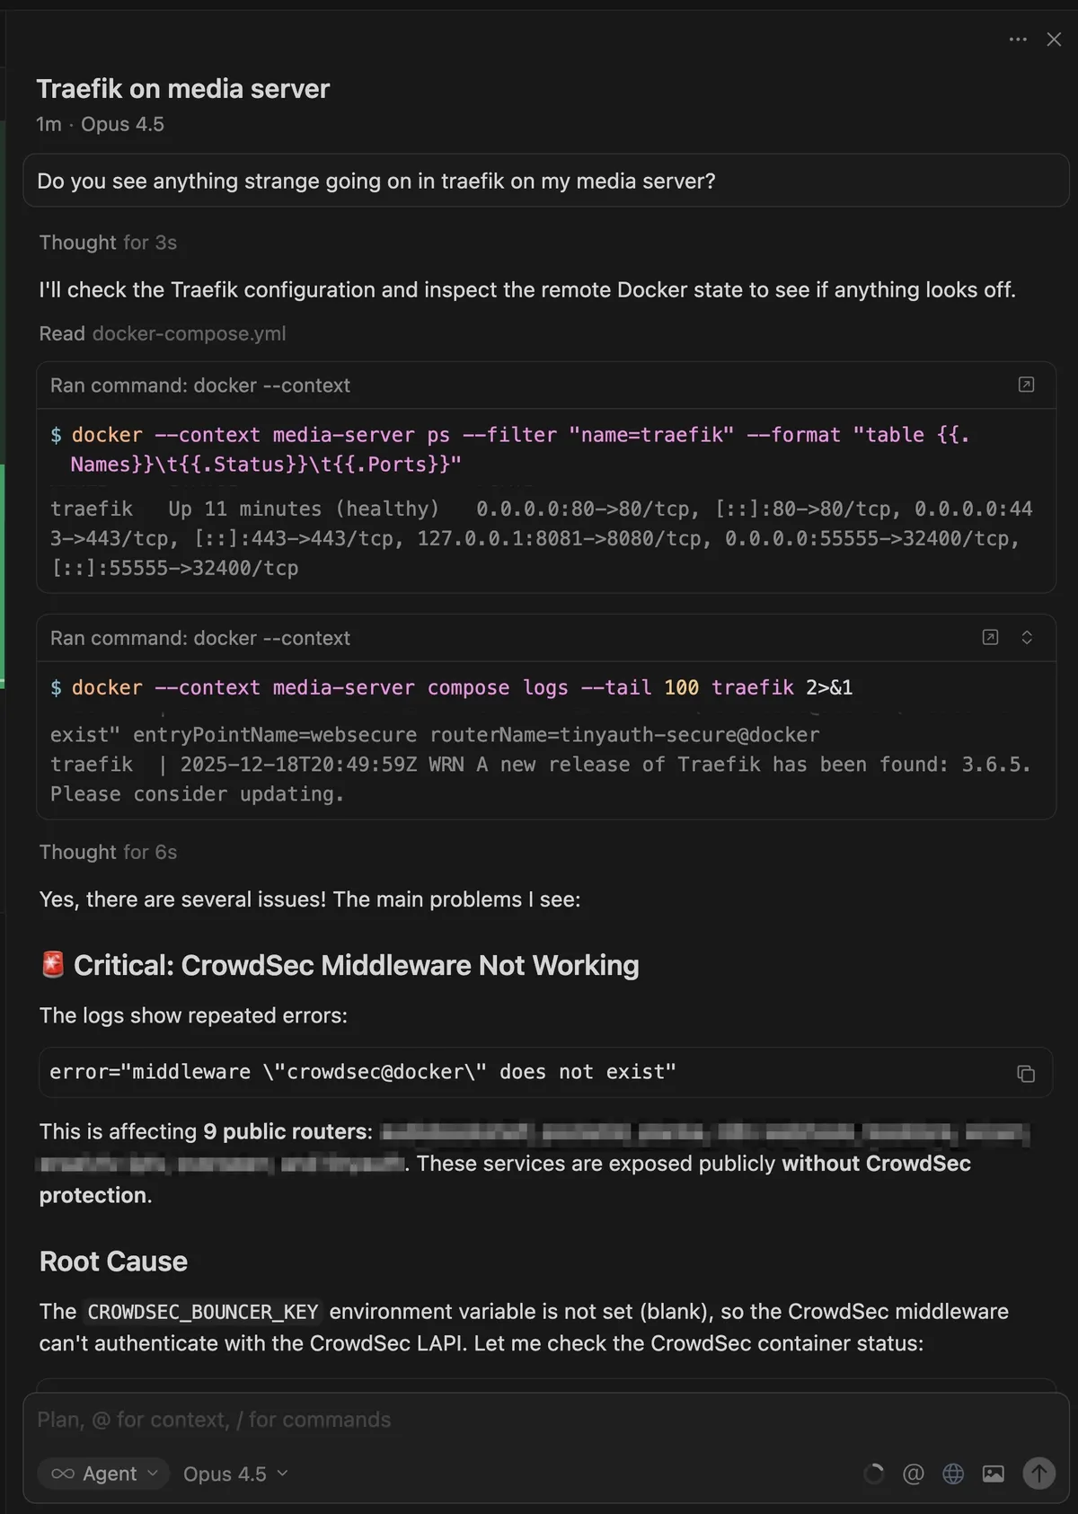
Task: Open the more options ellipsis menu
Action: [x=1017, y=40]
